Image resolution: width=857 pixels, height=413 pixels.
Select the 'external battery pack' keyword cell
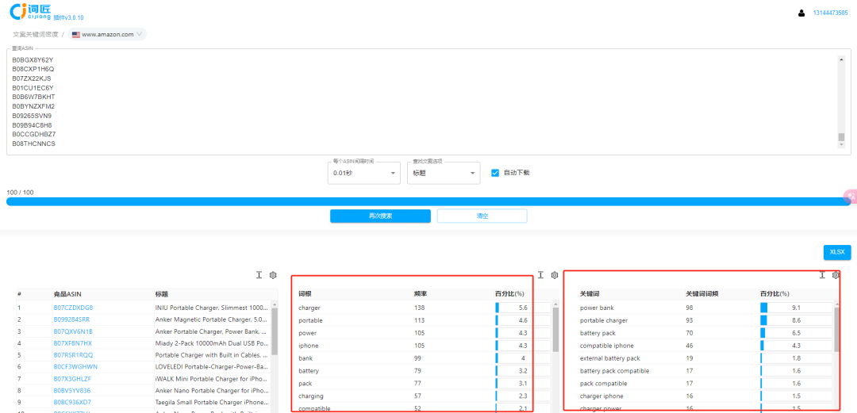[x=610, y=358]
